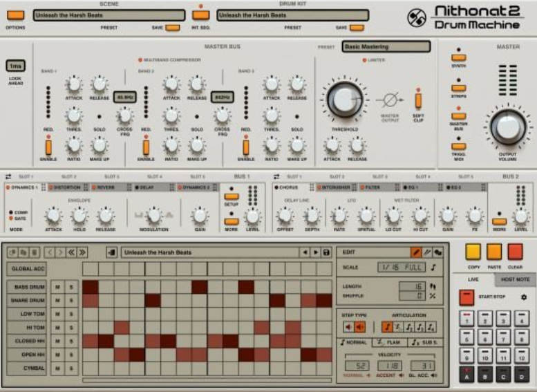The image size is (537, 392).
Task: Switch to the Live tab
Action: pyautogui.click(x=473, y=279)
